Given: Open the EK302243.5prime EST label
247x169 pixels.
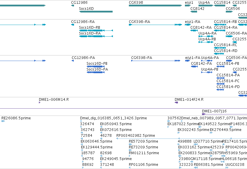Looking at the screenshot, I should [x=193, y=130].
